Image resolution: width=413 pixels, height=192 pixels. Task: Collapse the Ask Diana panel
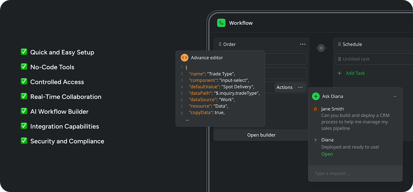[x=395, y=96]
